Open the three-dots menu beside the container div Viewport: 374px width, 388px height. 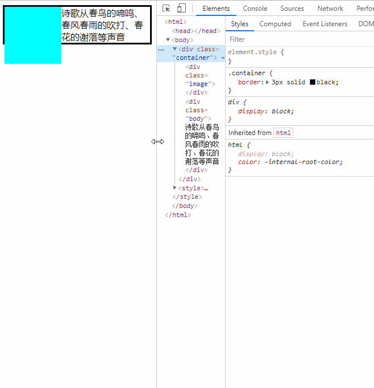(x=161, y=50)
